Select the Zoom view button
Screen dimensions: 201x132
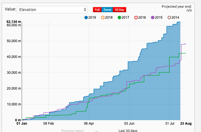[x=107, y=10]
